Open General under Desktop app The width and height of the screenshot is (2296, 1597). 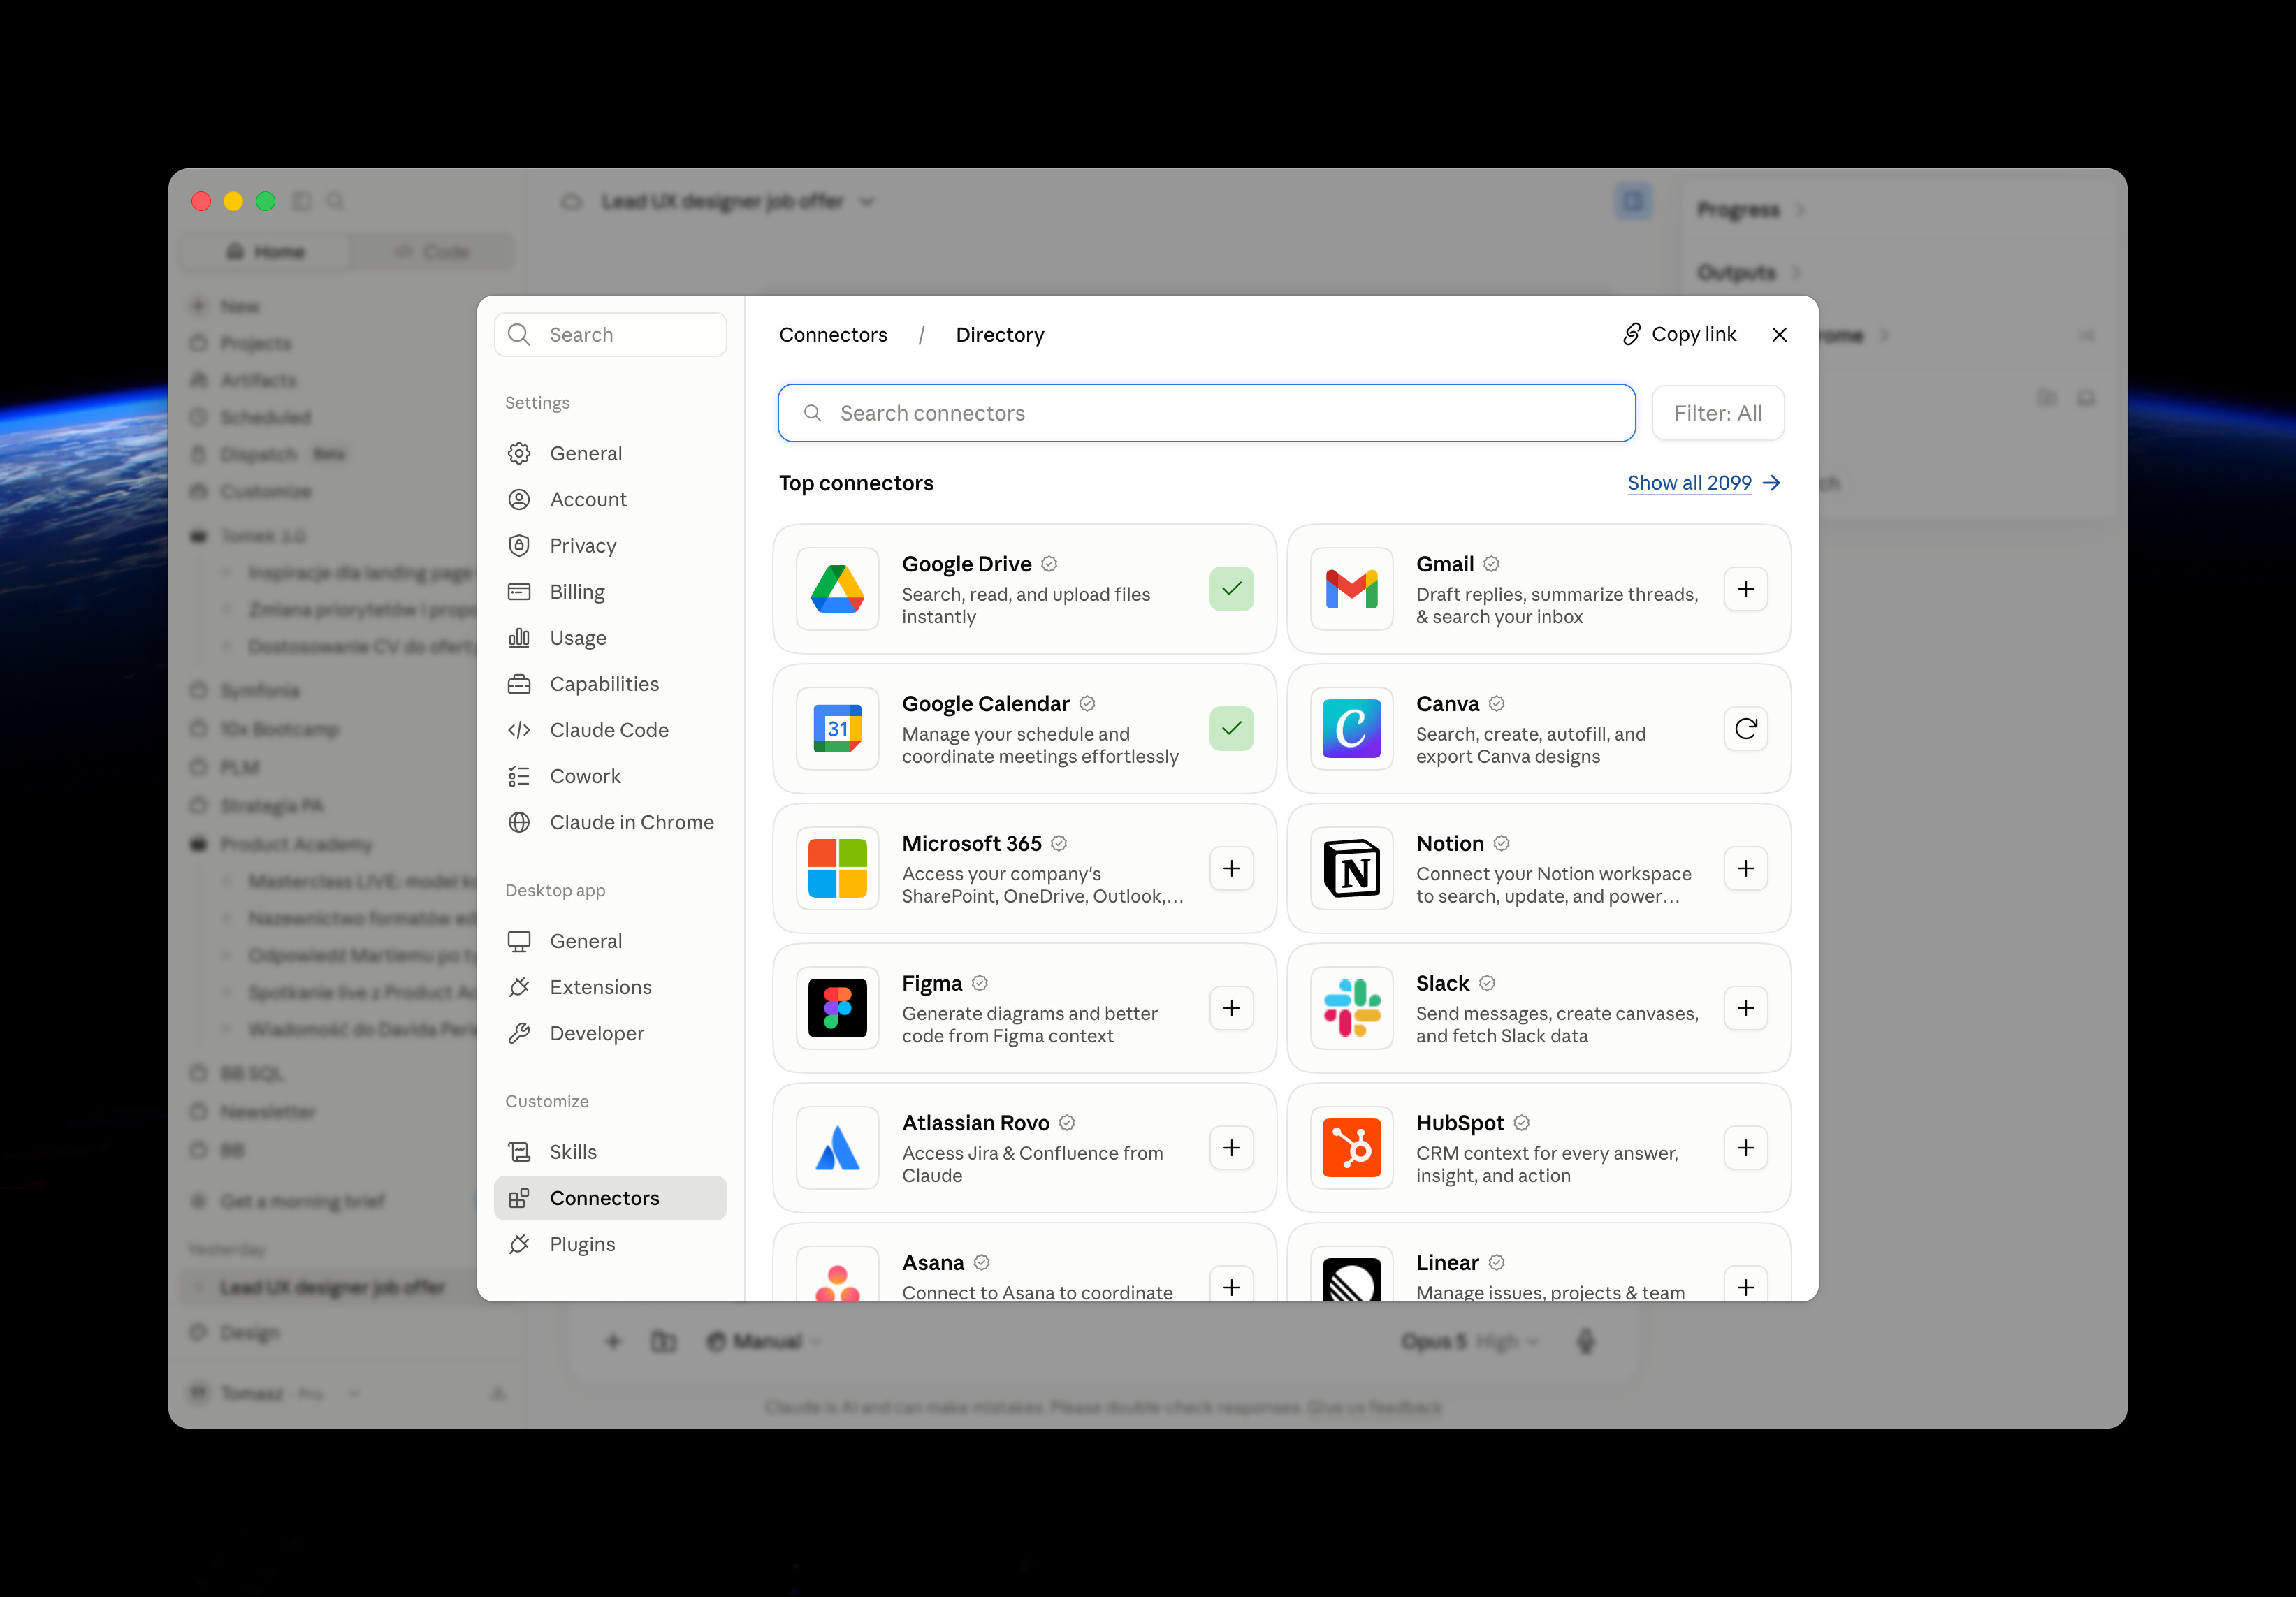610,941
